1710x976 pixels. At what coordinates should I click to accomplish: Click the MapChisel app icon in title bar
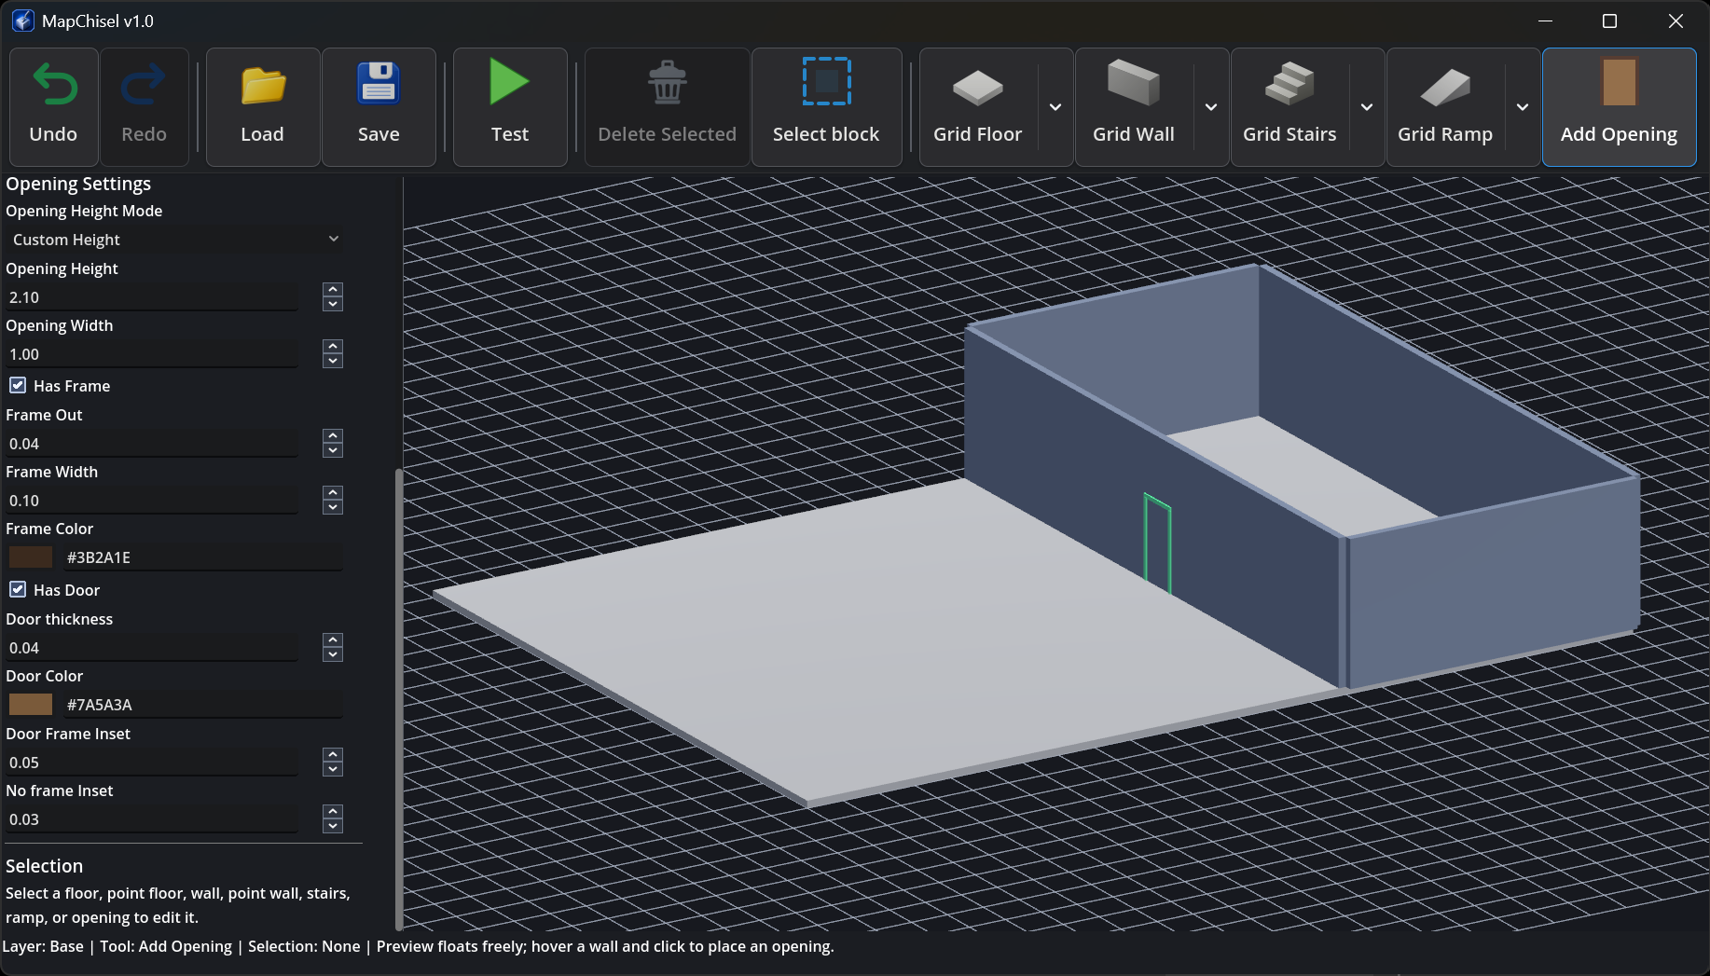coord(22,21)
